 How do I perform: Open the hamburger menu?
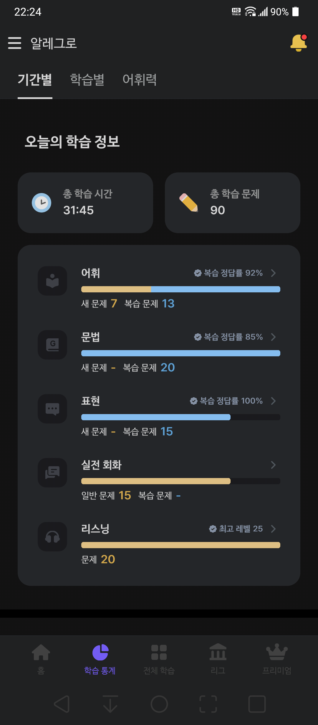coord(15,43)
